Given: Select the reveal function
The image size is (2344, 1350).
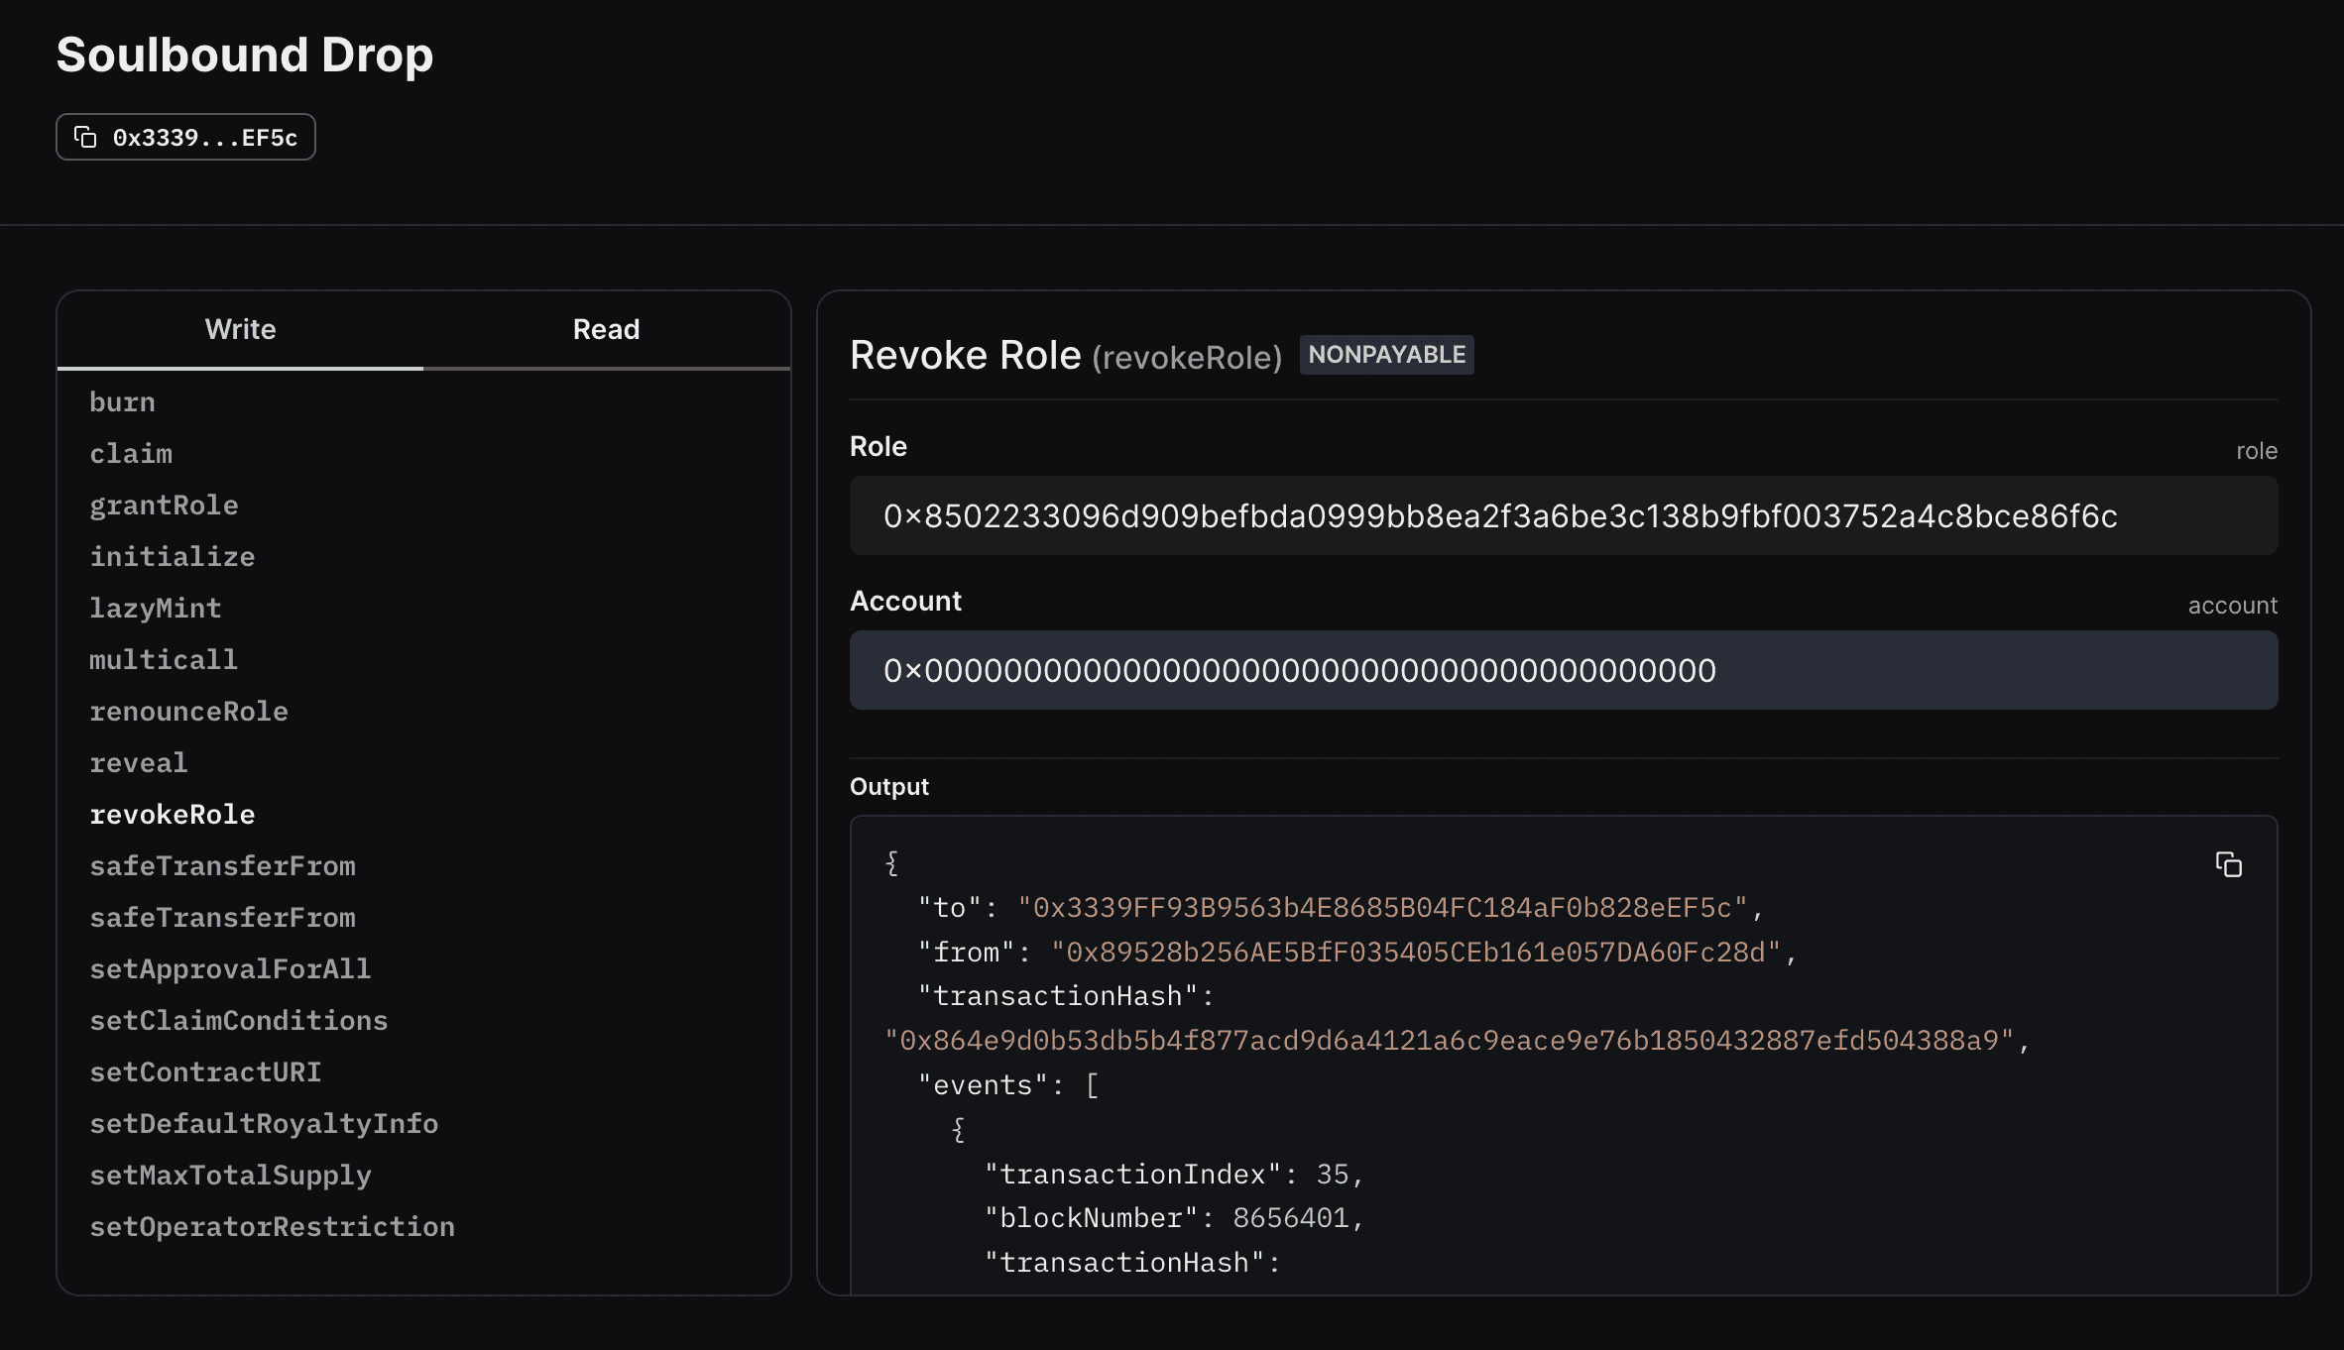Looking at the screenshot, I should (139, 763).
